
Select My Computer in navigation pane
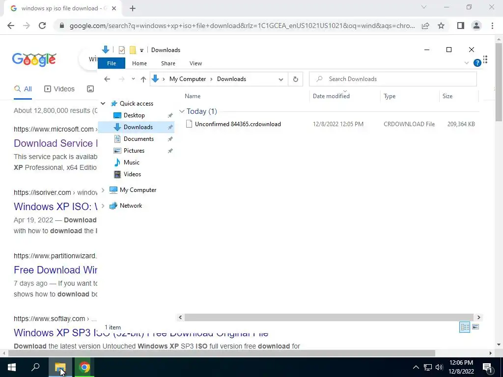138,190
